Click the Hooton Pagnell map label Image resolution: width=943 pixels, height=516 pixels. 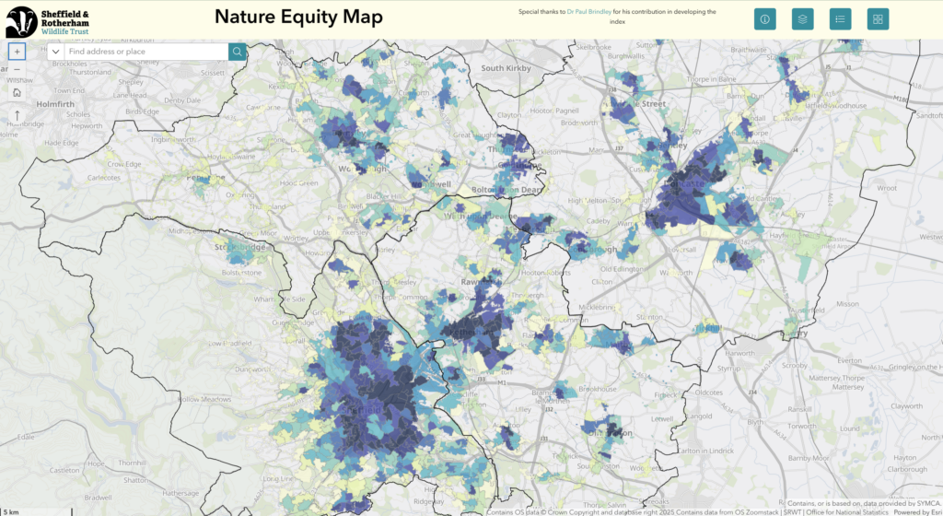[x=553, y=111]
